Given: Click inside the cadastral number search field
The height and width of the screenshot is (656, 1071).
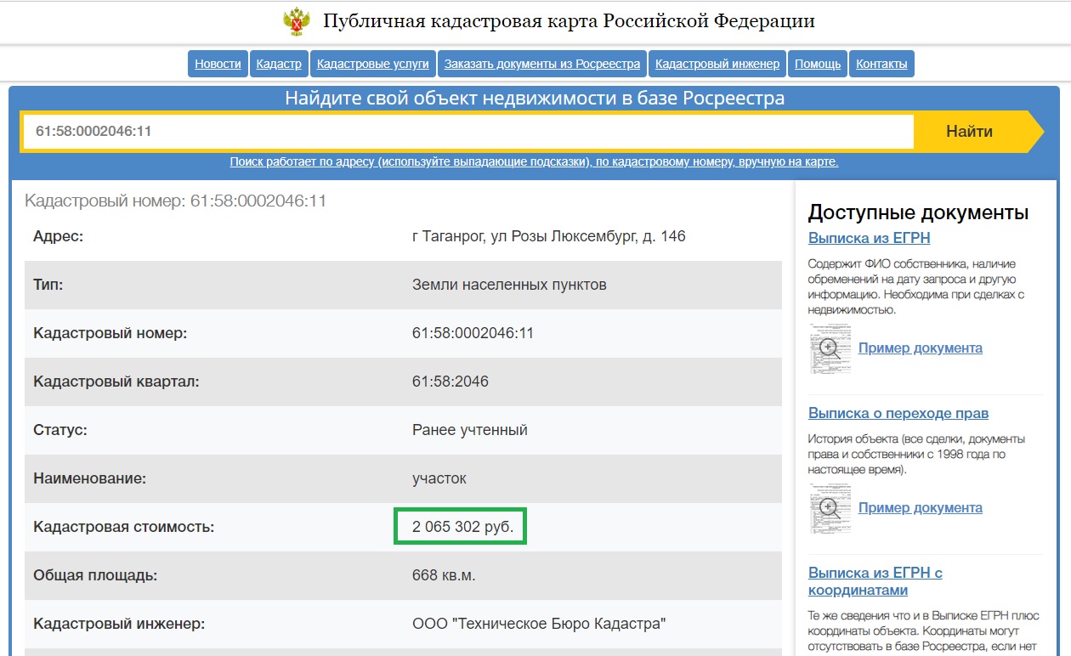Looking at the screenshot, I should [467, 131].
